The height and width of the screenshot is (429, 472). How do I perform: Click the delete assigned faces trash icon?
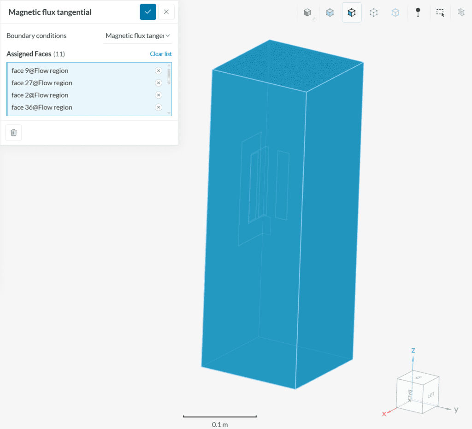(13, 132)
